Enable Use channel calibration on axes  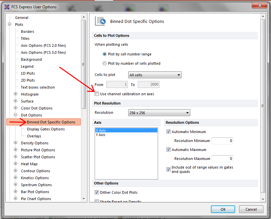click(x=97, y=94)
